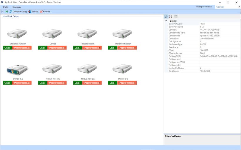Open the language dropdown showing Русский
The image size is (241, 150).
tap(228, 7)
